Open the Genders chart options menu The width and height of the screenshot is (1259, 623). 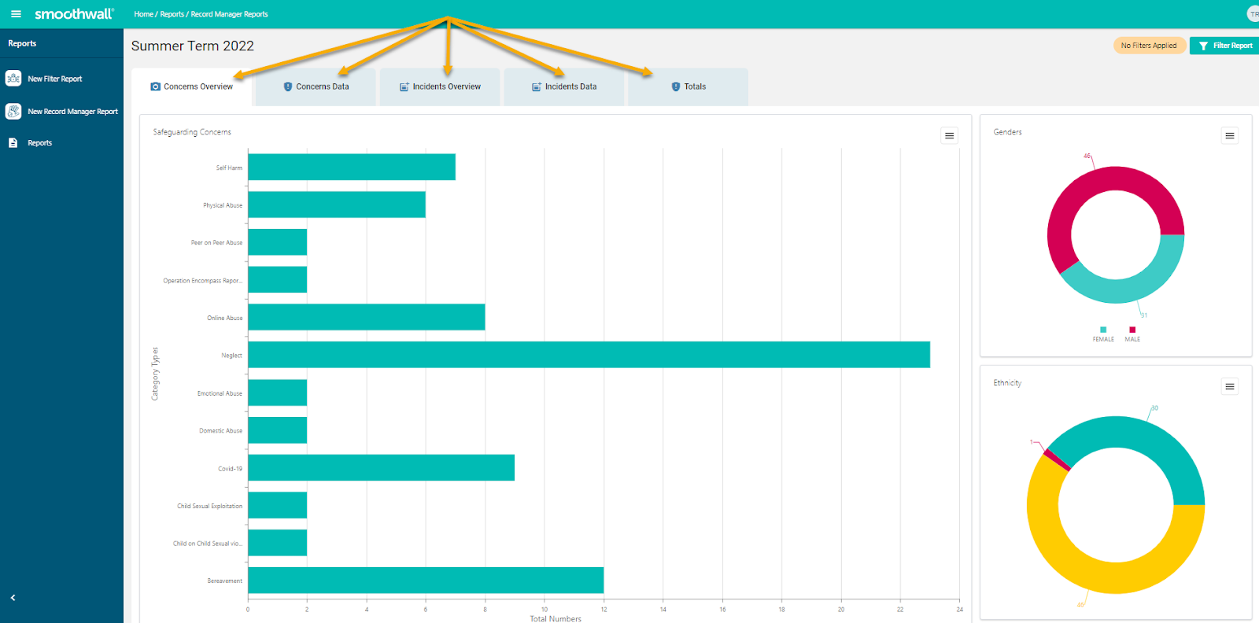click(x=1229, y=136)
